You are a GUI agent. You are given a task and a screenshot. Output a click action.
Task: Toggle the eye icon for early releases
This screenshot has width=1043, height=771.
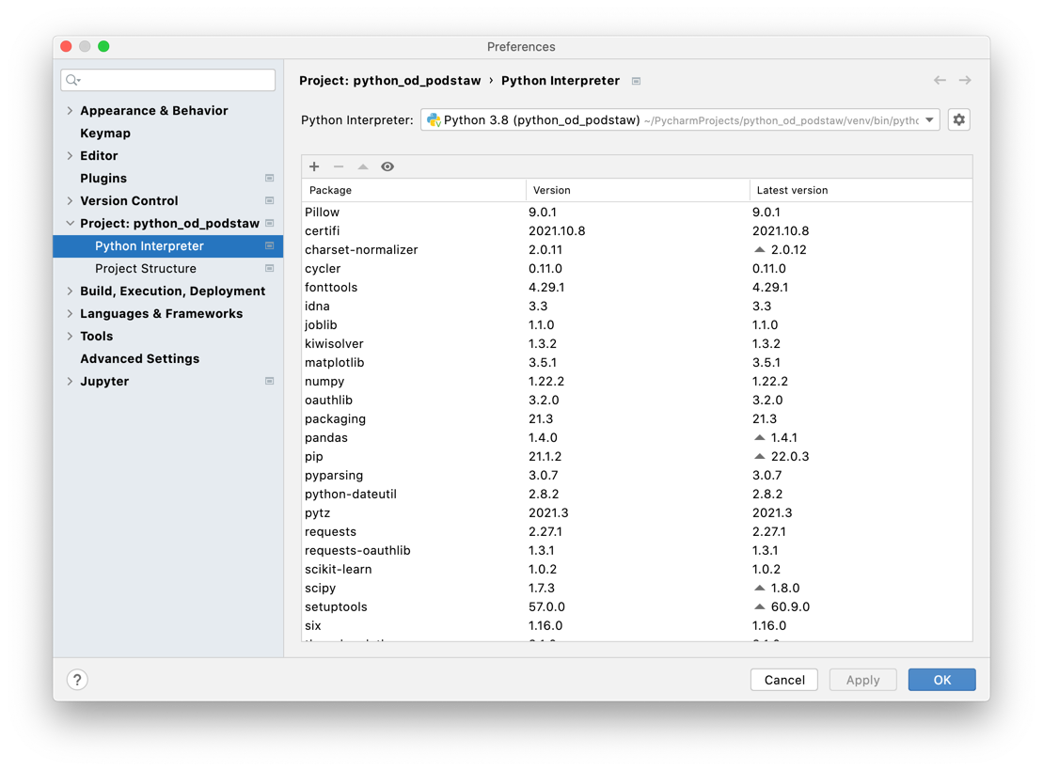coord(387,166)
